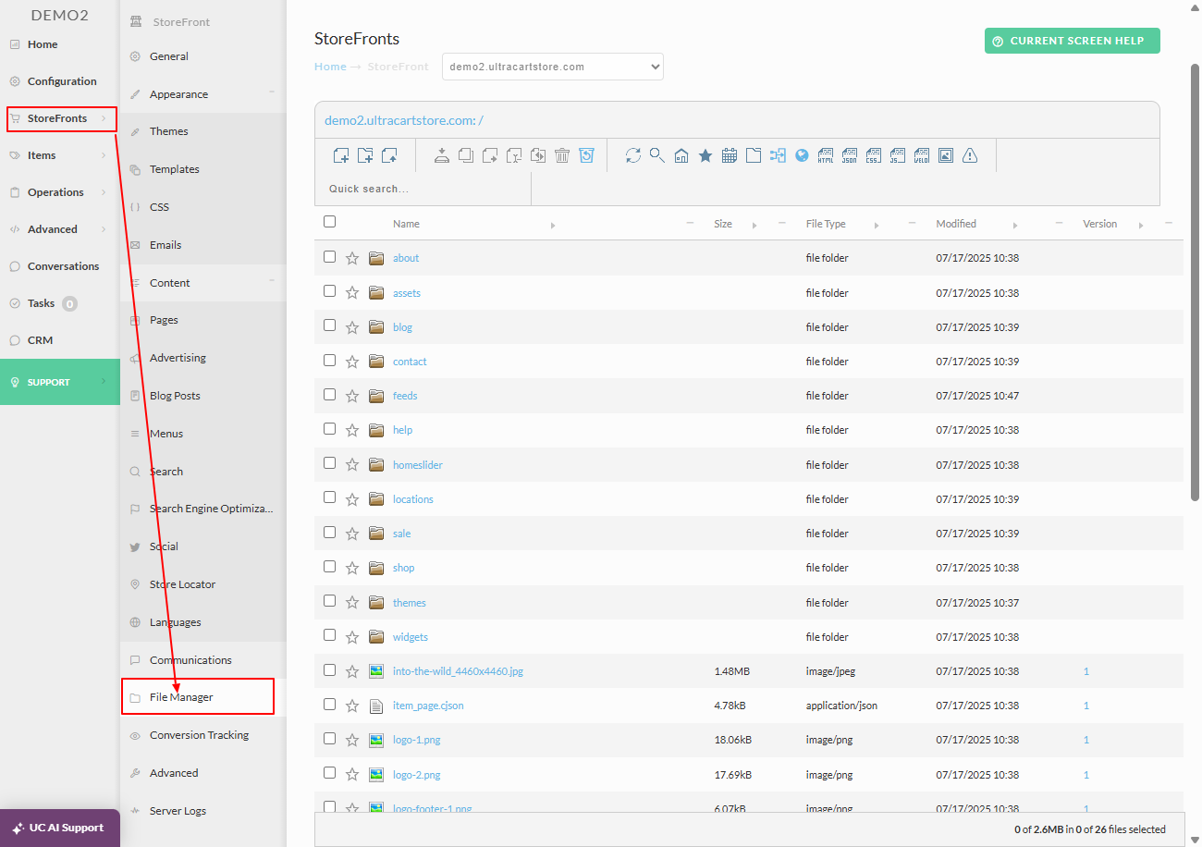Click the home folder icon in toolbar

click(681, 155)
